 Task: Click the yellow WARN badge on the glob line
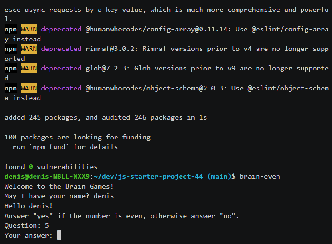click(29, 69)
